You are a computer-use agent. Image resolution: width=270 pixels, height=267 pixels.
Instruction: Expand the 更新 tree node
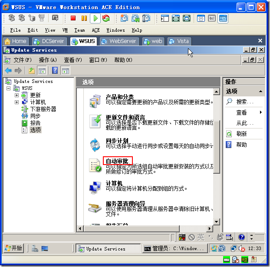pos(16,95)
